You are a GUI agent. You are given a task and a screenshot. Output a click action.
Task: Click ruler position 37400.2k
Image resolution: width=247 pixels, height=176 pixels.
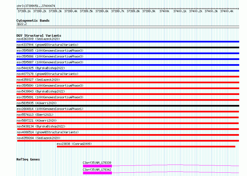(x=196, y=11)
